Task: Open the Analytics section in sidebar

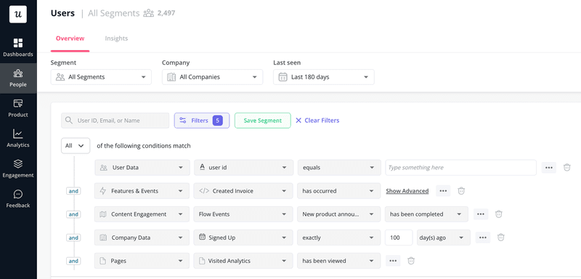Action: 18,138
